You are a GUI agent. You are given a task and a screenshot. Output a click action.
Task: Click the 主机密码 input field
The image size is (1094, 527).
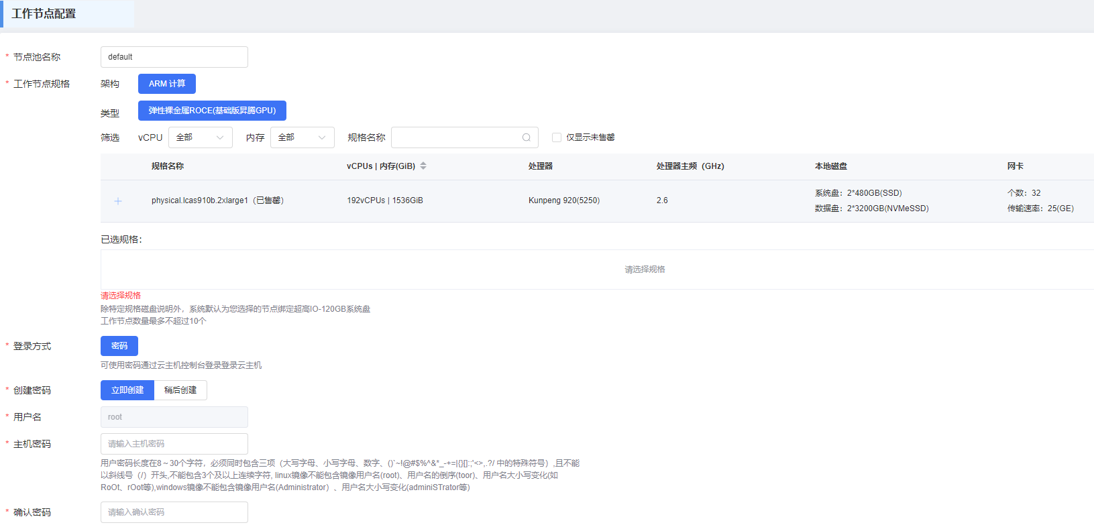pos(174,444)
